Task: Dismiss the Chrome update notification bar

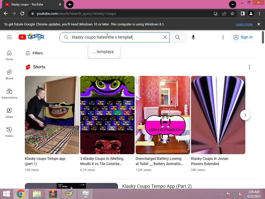Action: (259, 24)
